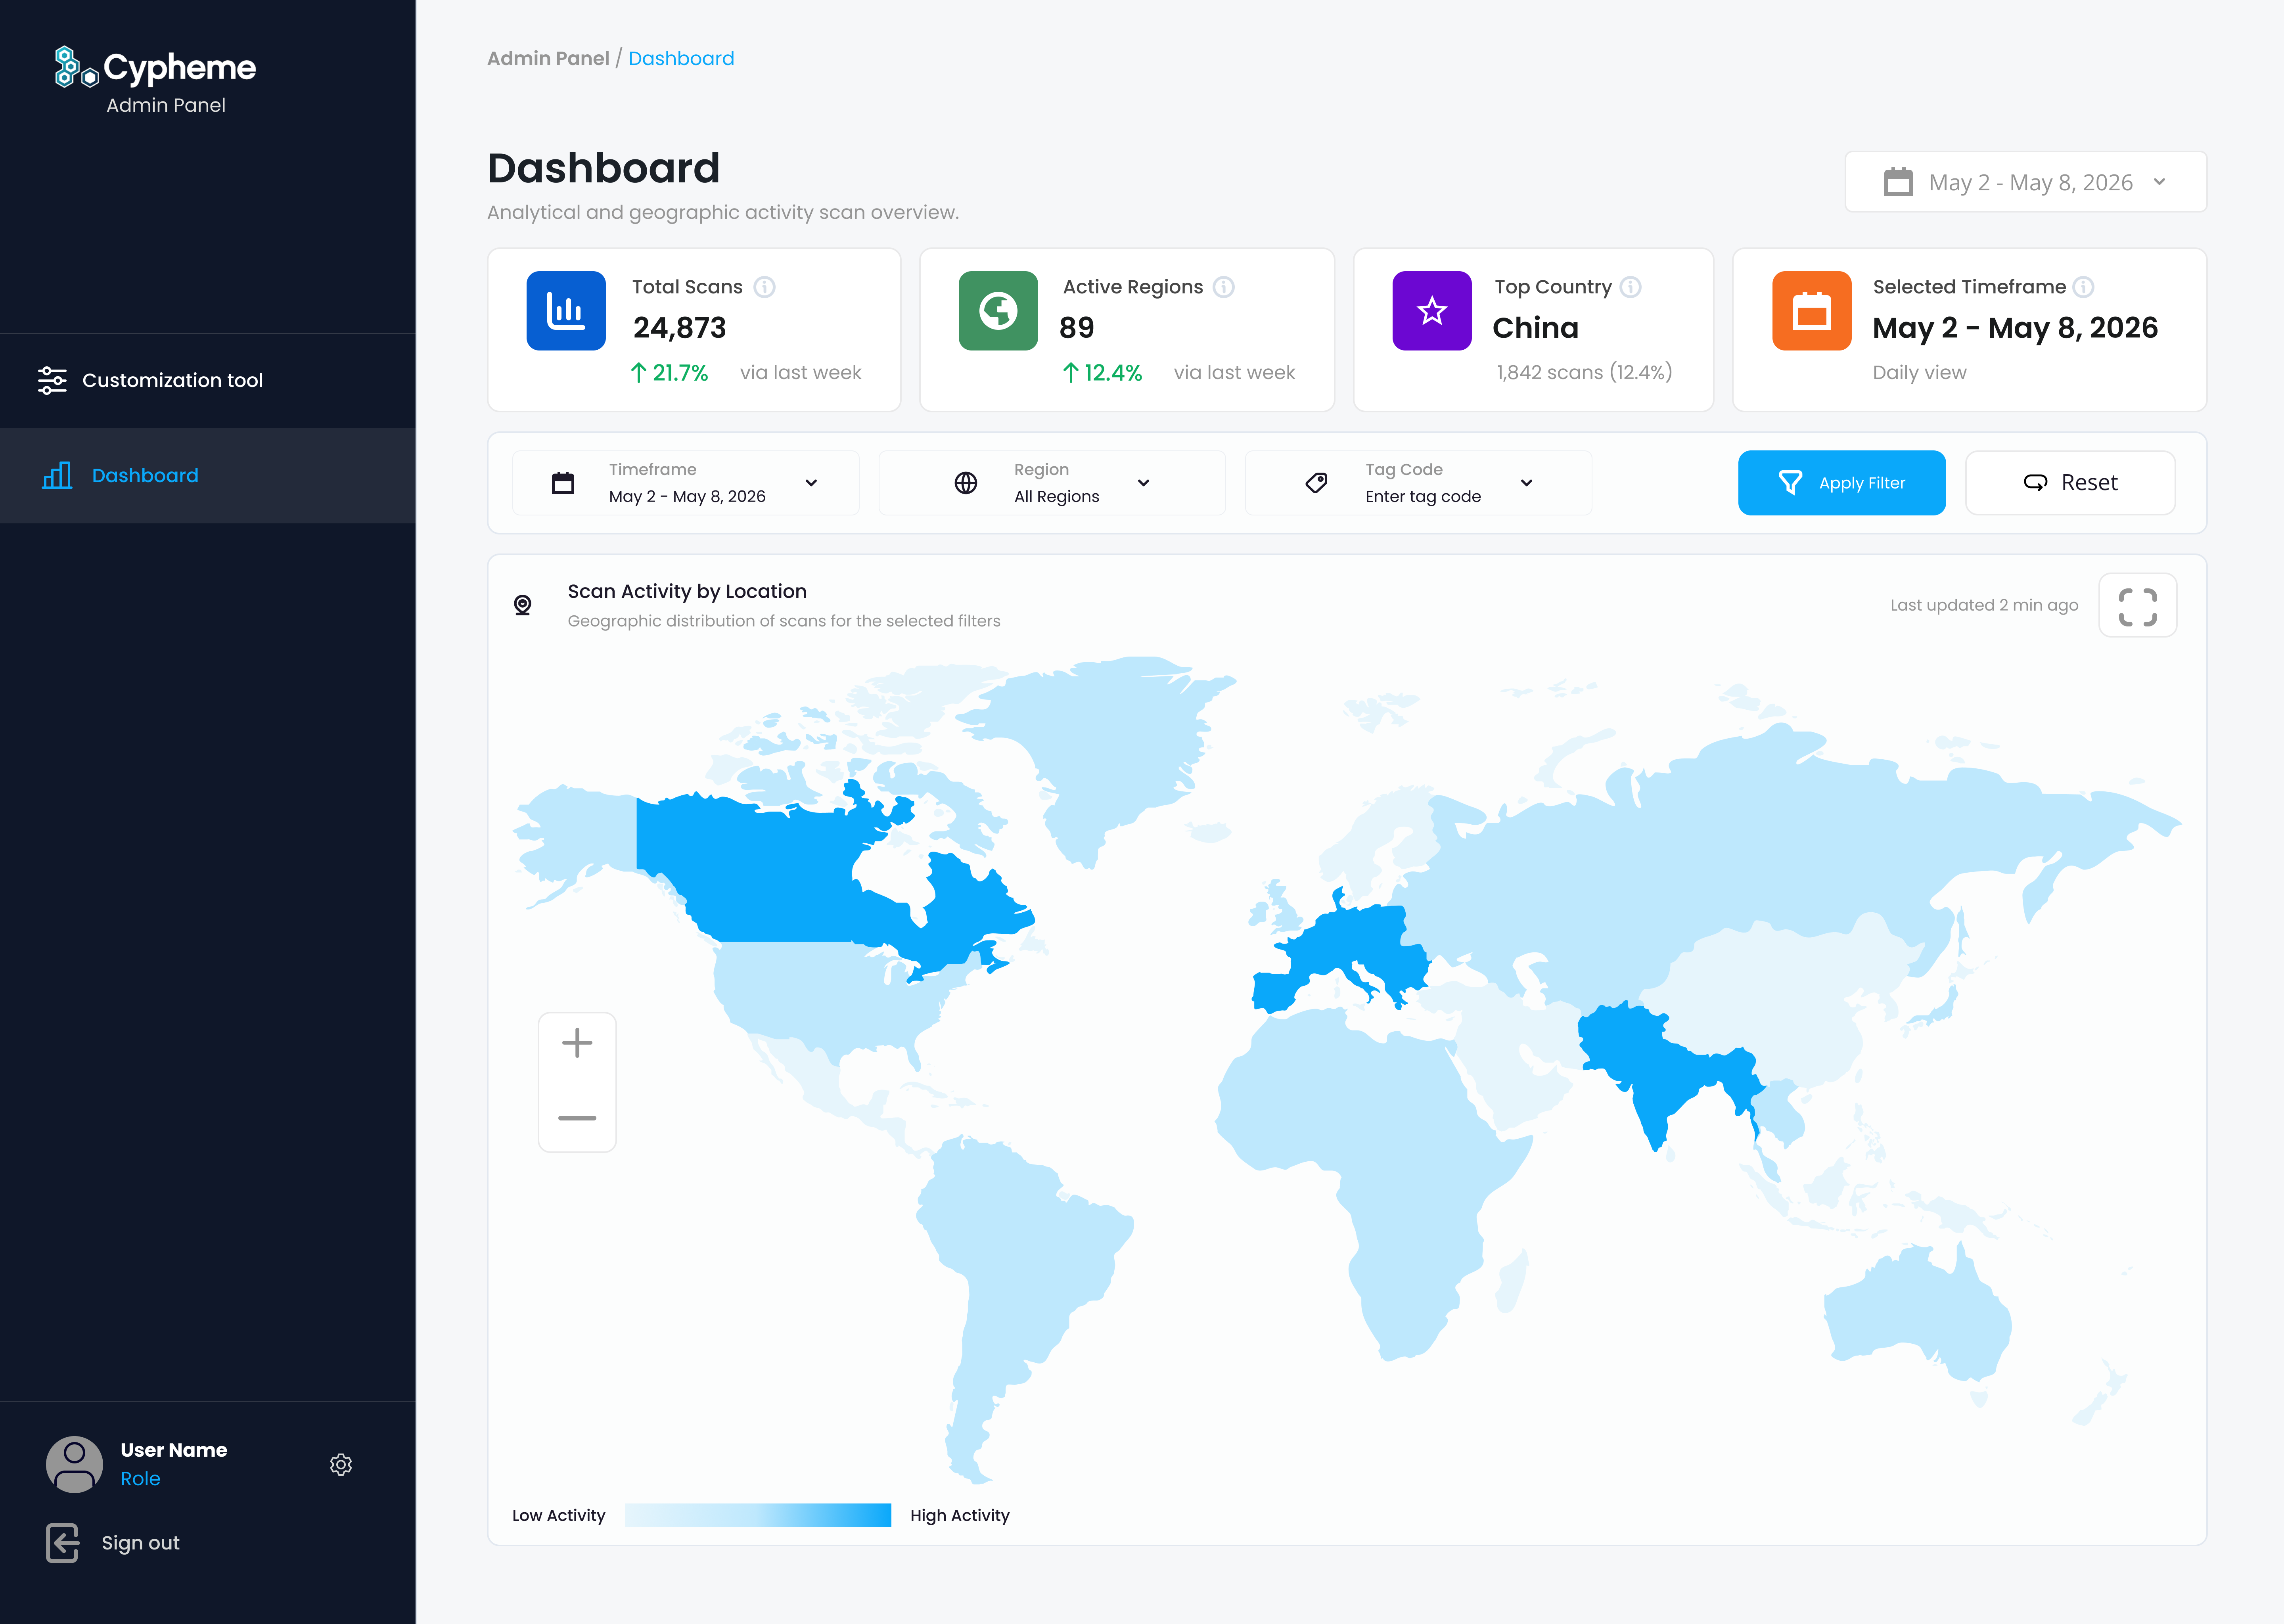The image size is (2284, 1624).
Task: Click the calendar icon in Timeframe filter
Action: (x=563, y=483)
